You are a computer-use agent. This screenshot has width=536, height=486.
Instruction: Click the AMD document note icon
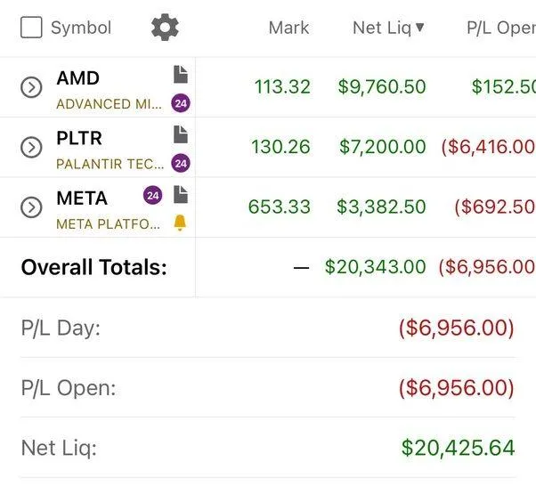pos(181,75)
